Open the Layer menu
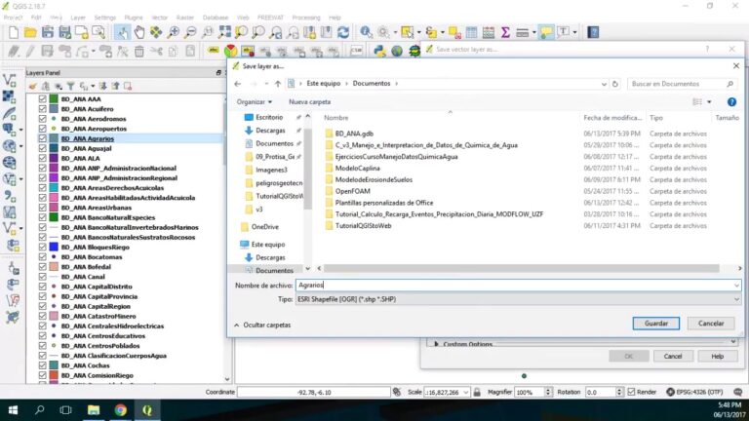The image size is (749, 421). [x=78, y=18]
